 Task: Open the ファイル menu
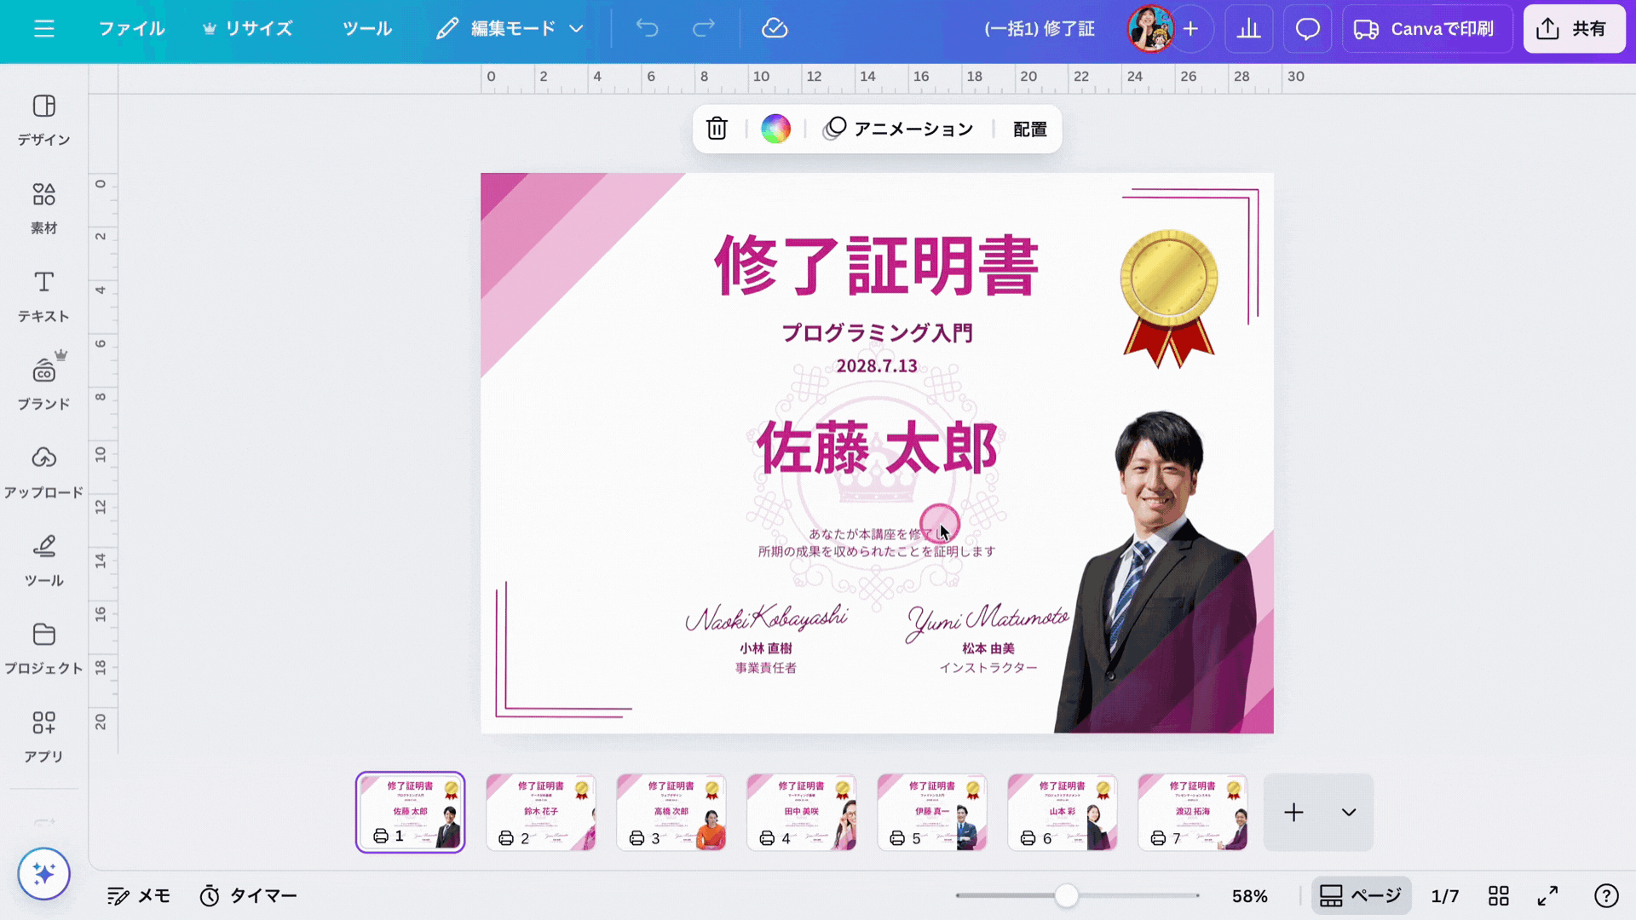(x=131, y=29)
